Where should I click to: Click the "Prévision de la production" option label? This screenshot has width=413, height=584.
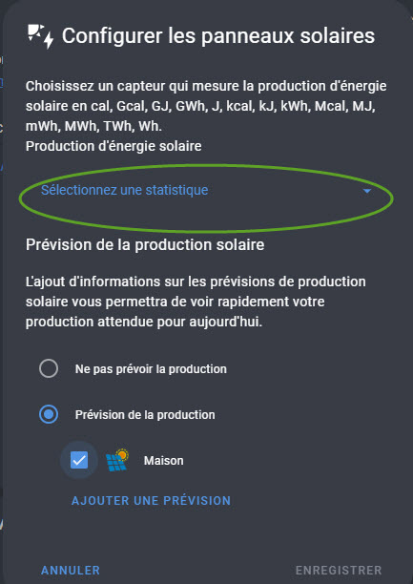click(x=145, y=414)
